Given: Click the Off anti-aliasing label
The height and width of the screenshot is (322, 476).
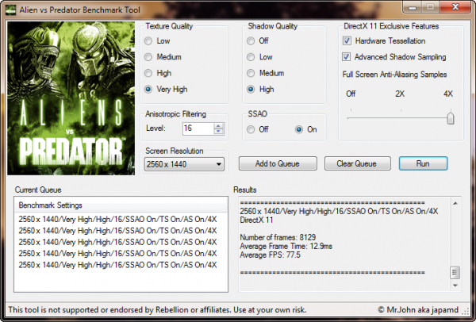Looking at the screenshot, I should click(x=351, y=94).
